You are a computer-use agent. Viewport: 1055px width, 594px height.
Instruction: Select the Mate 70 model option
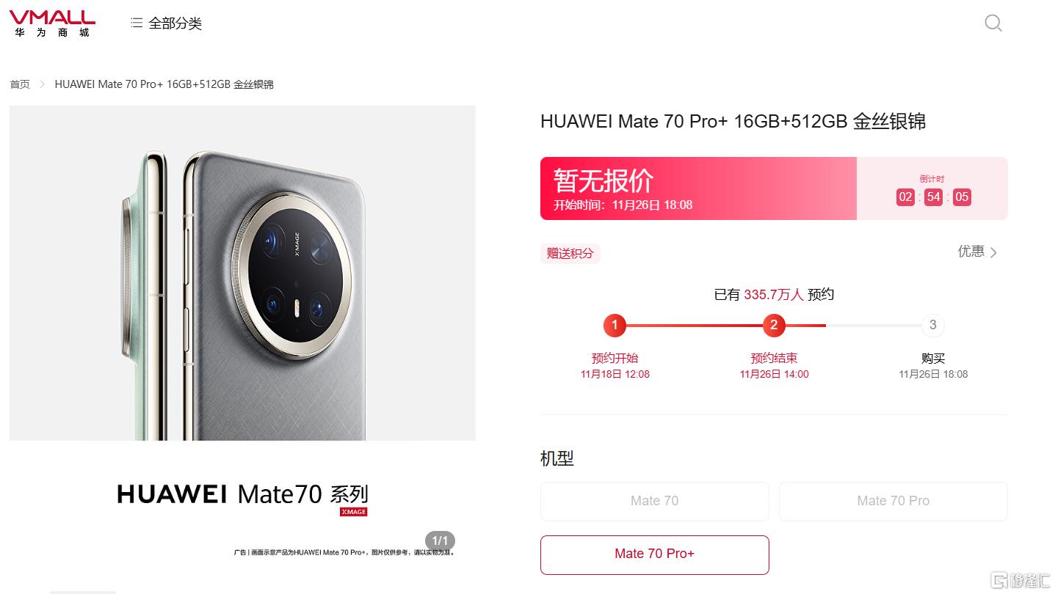pos(654,501)
